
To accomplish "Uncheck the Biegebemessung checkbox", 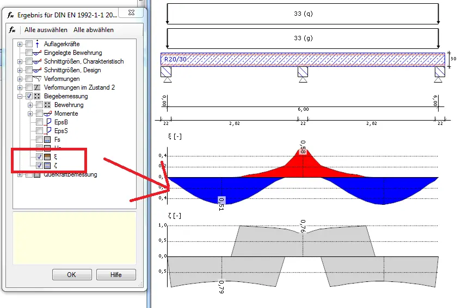I will 29,96.
